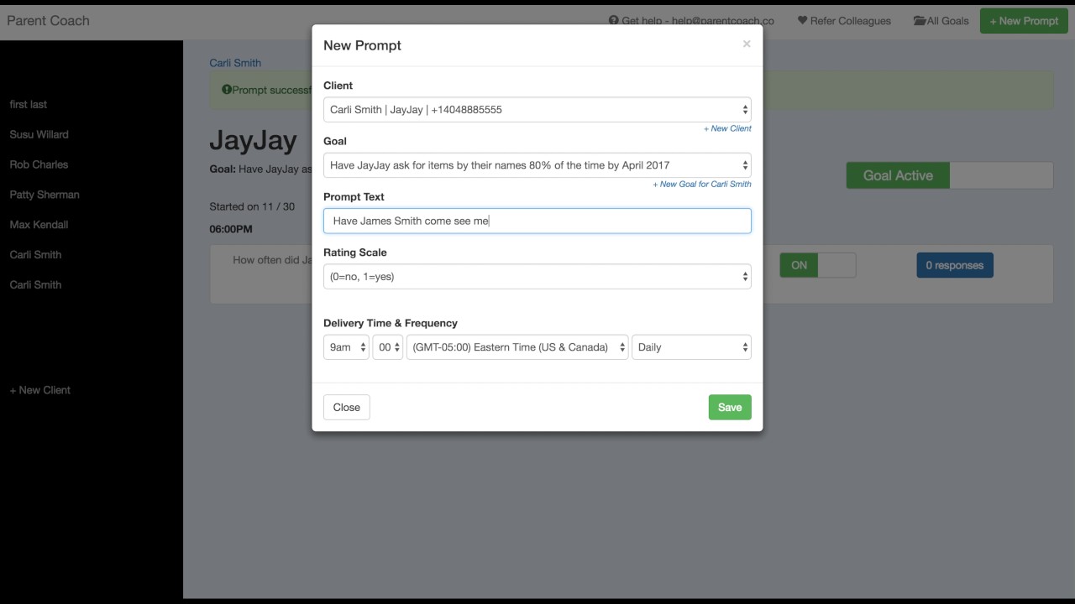Screen dimensions: 1075x604
Task: Open the Rating Scale dropdown
Action: [x=537, y=276]
